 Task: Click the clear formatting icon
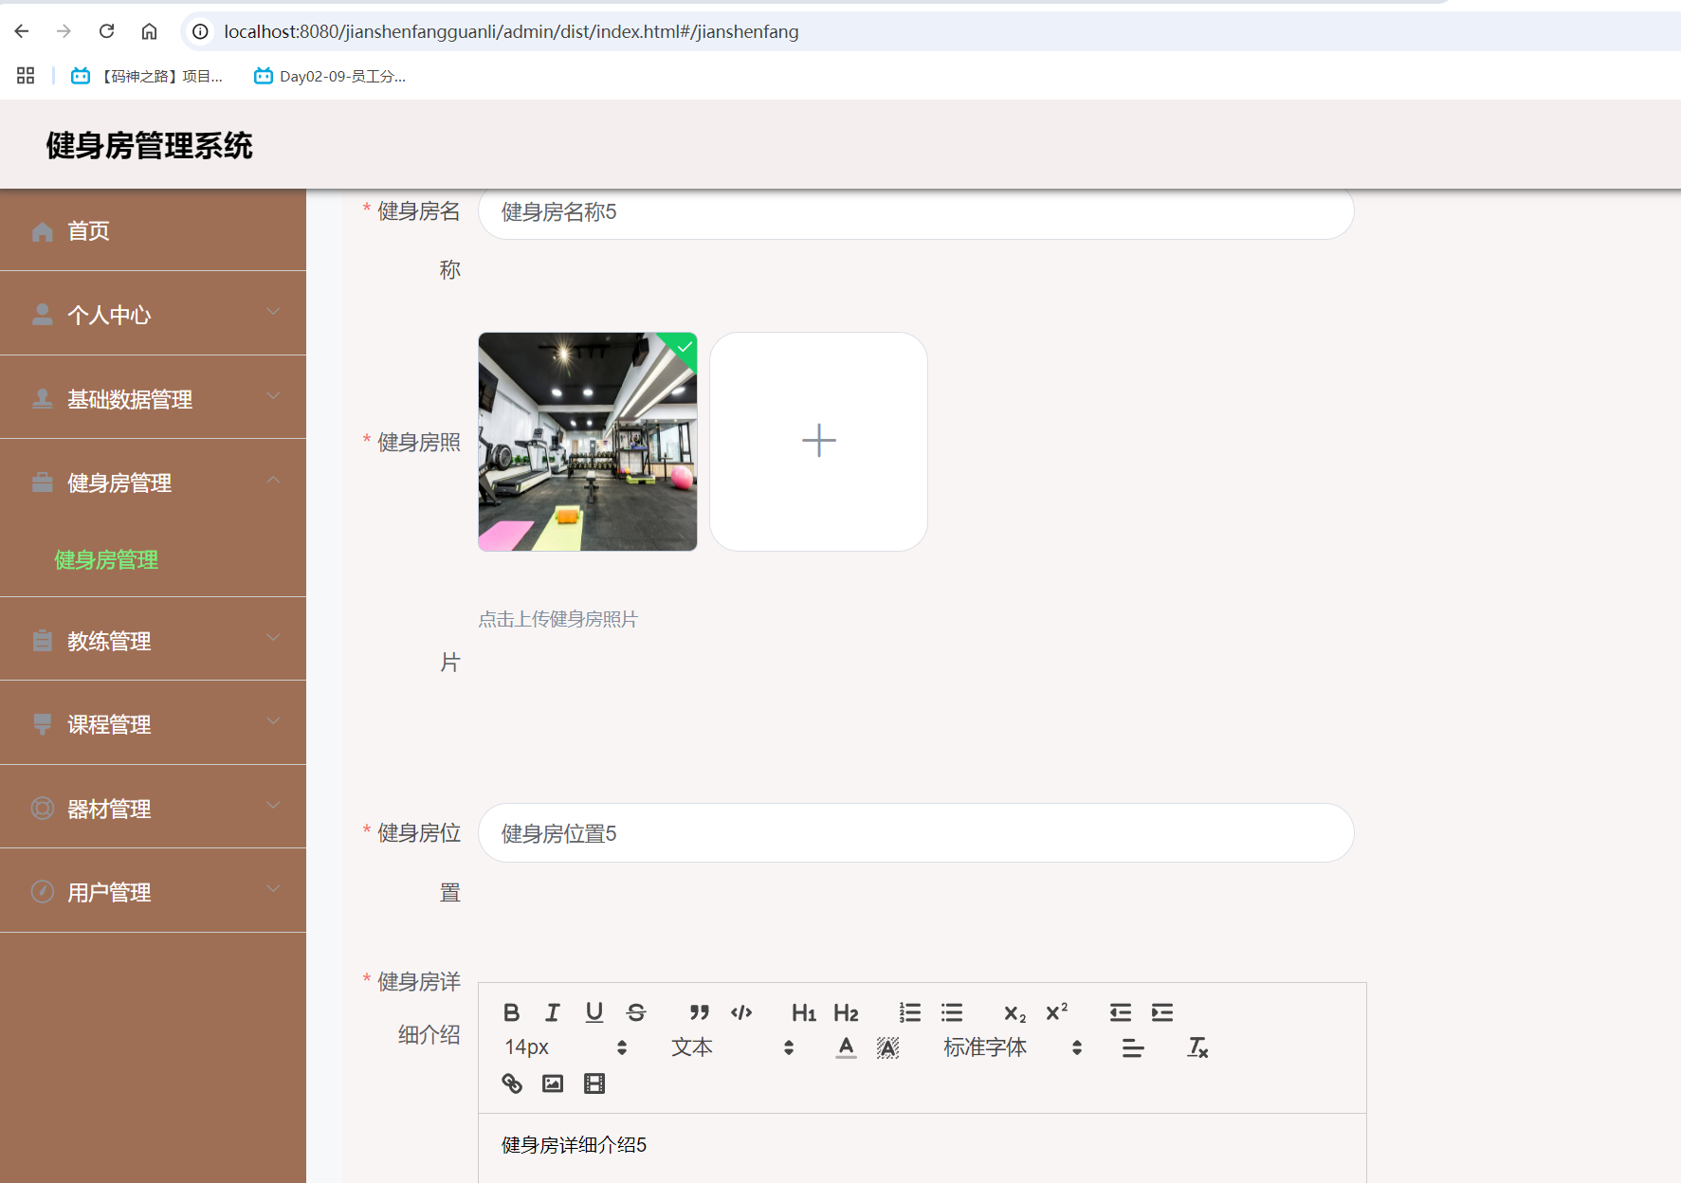[x=1197, y=1047]
